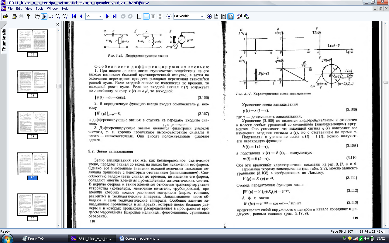Switch to single page layout
The width and height of the screenshot is (389, 243).
[139, 16]
